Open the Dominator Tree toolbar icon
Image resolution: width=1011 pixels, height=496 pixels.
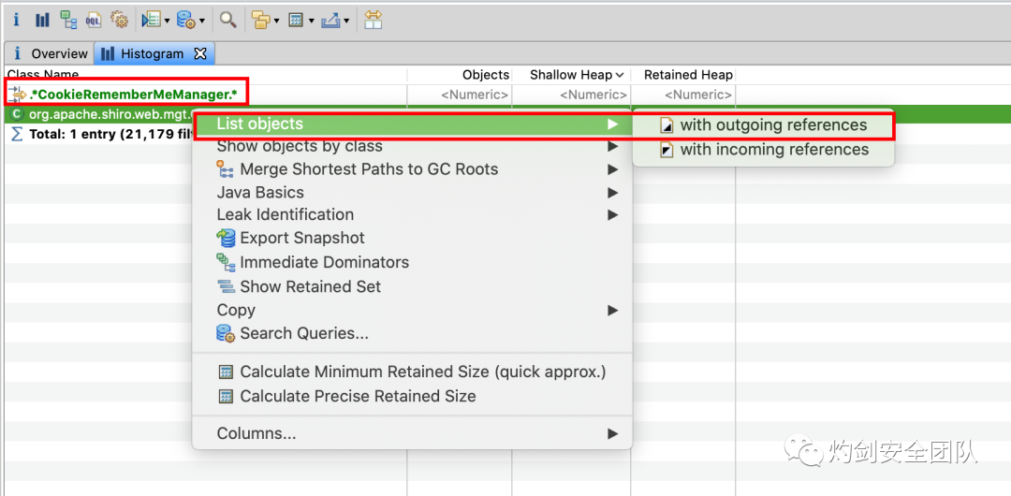click(x=68, y=20)
